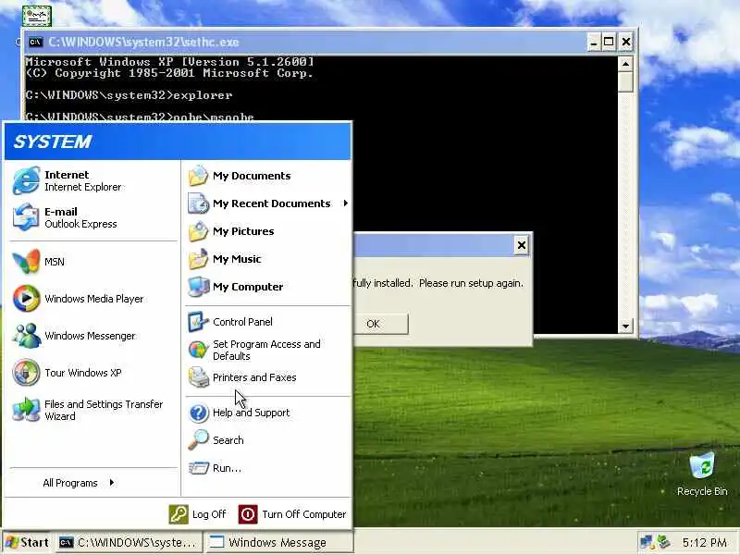The width and height of the screenshot is (740, 555).
Task: Maximize the command prompt window
Action: (609, 42)
